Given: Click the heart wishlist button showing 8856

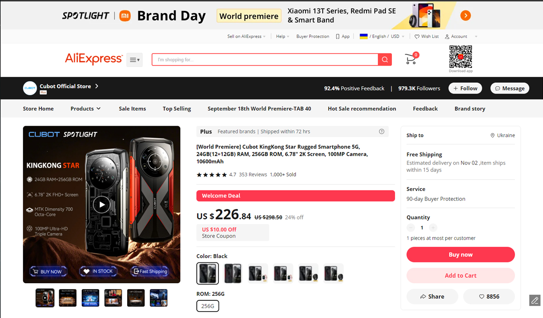Looking at the screenshot, I should [489, 296].
